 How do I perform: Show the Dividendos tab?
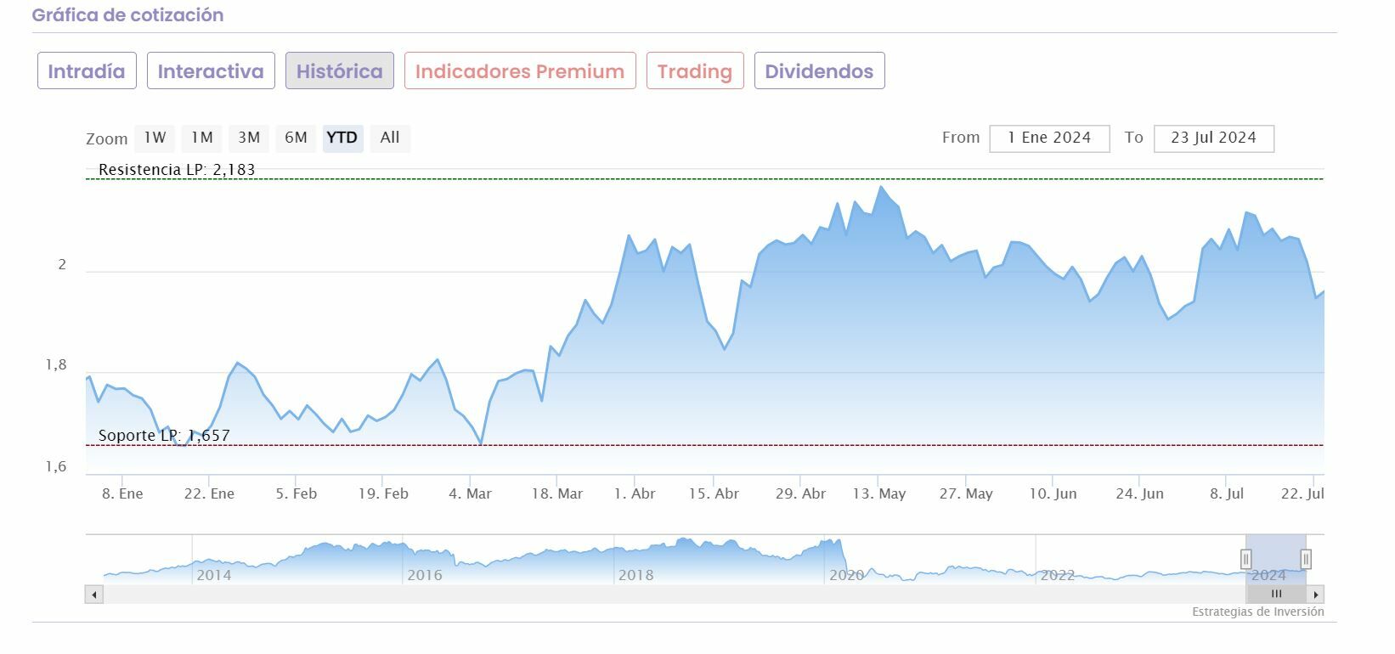[819, 71]
